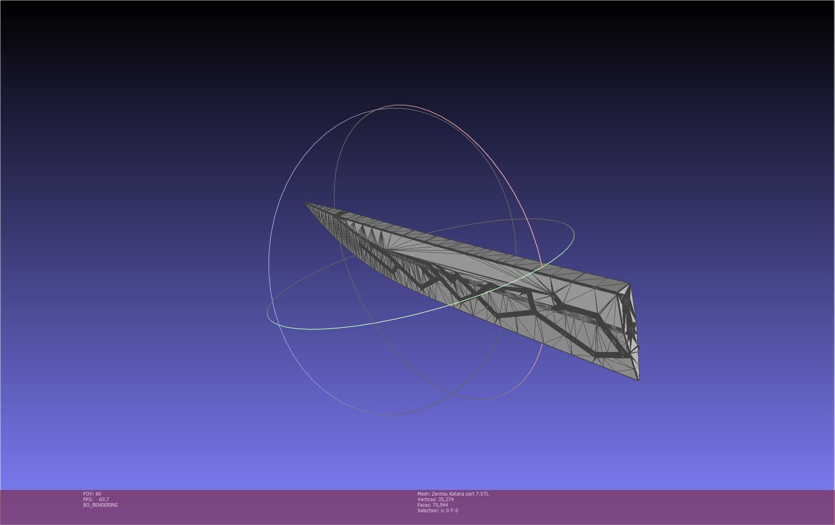This screenshot has height=525, width=835.
Task: Click the pointed tip of the blade mesh
Action: [306, 204]
